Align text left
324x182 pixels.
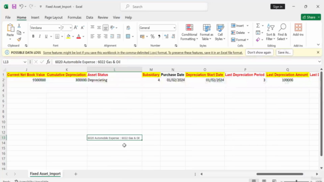tap(92, 36)
